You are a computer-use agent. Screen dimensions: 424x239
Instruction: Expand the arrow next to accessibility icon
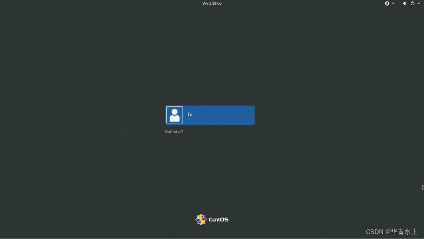pos(393,3)
